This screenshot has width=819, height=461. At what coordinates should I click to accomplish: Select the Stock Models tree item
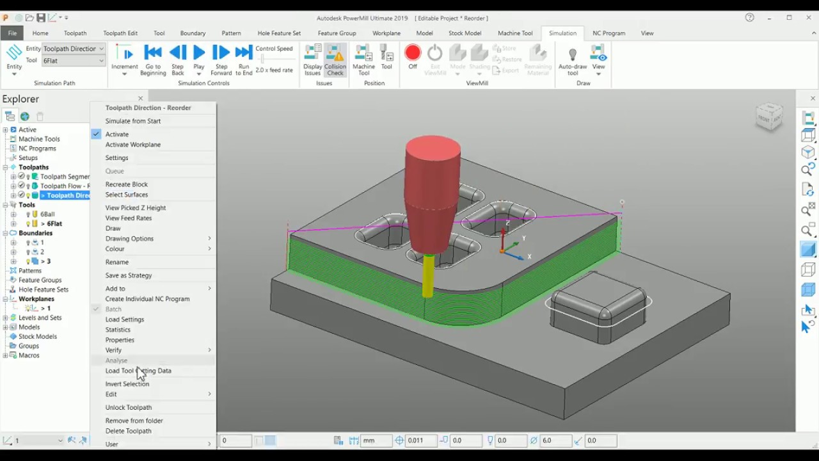[38, 337]
